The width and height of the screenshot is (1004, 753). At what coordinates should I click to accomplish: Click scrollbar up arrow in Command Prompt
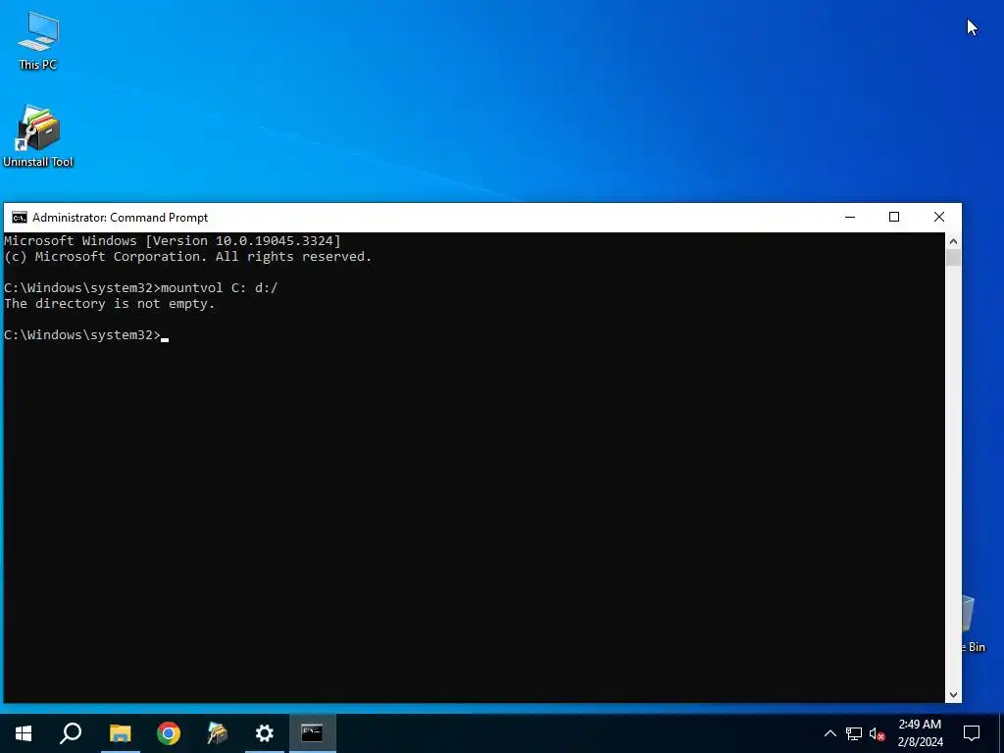coord(953,241)
